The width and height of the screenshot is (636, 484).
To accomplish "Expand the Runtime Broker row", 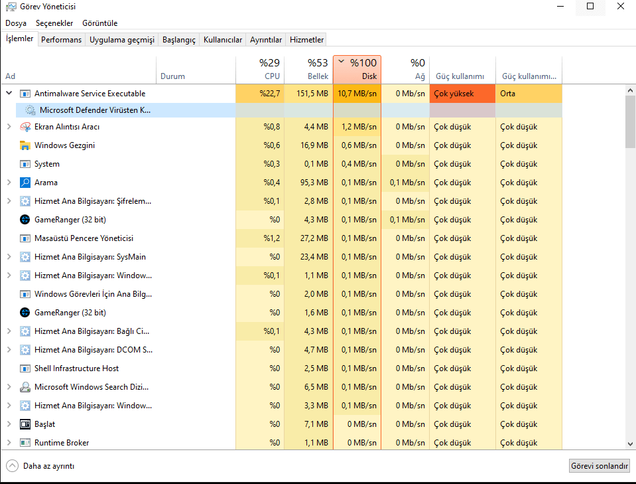I will [x=9, y=443].
